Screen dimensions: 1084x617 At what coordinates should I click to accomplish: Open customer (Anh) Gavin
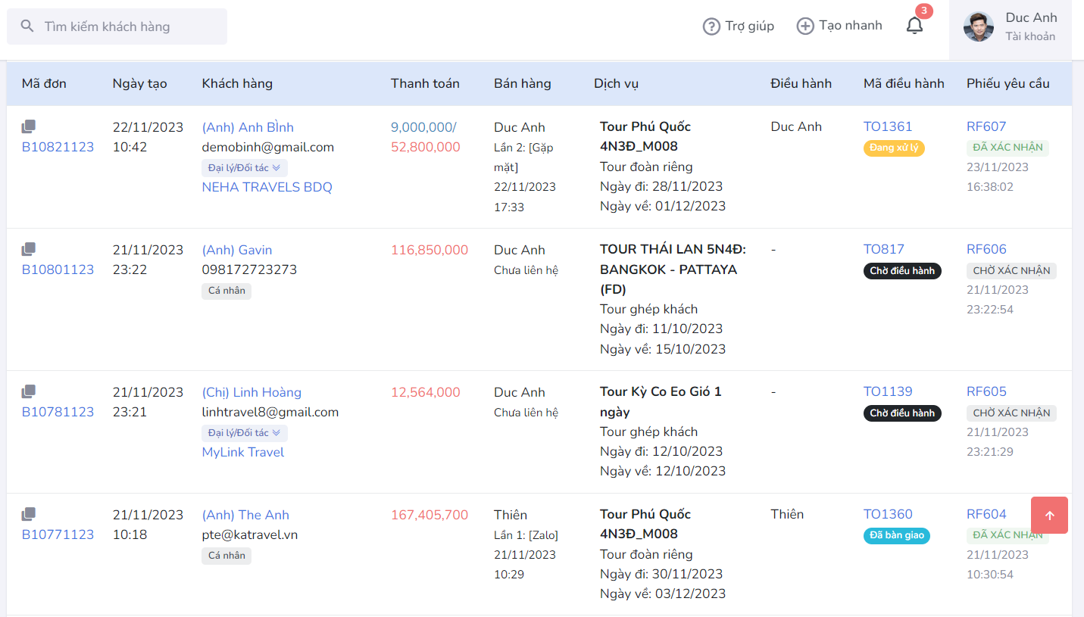click(x=237, y=250)
